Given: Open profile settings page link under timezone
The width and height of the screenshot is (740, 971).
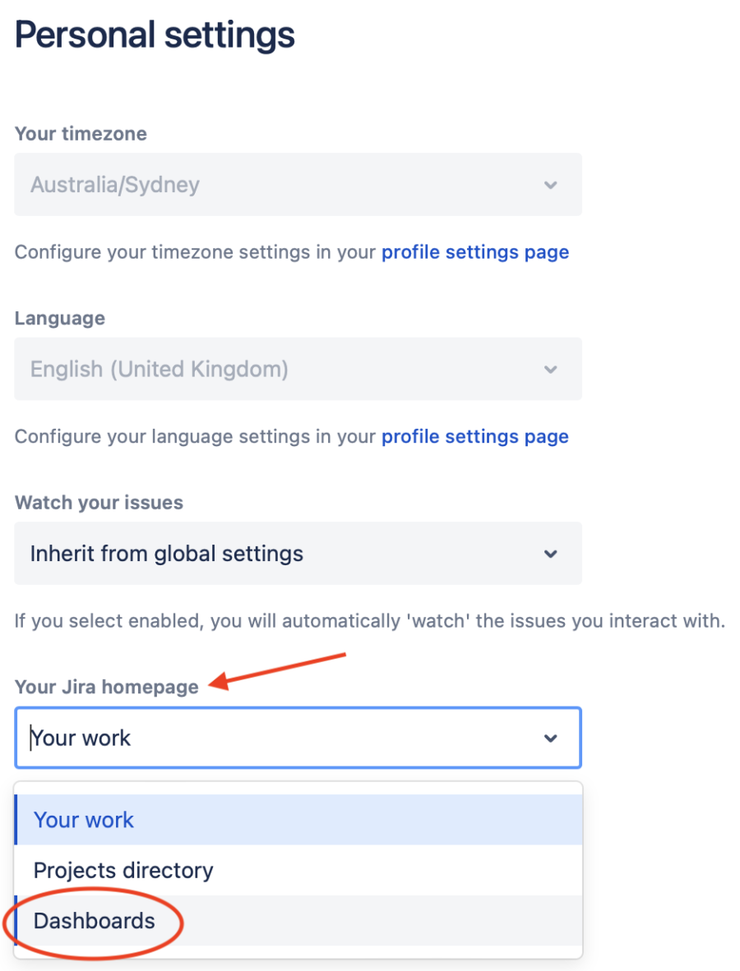Looking at the screenshot, I should 474,251.
